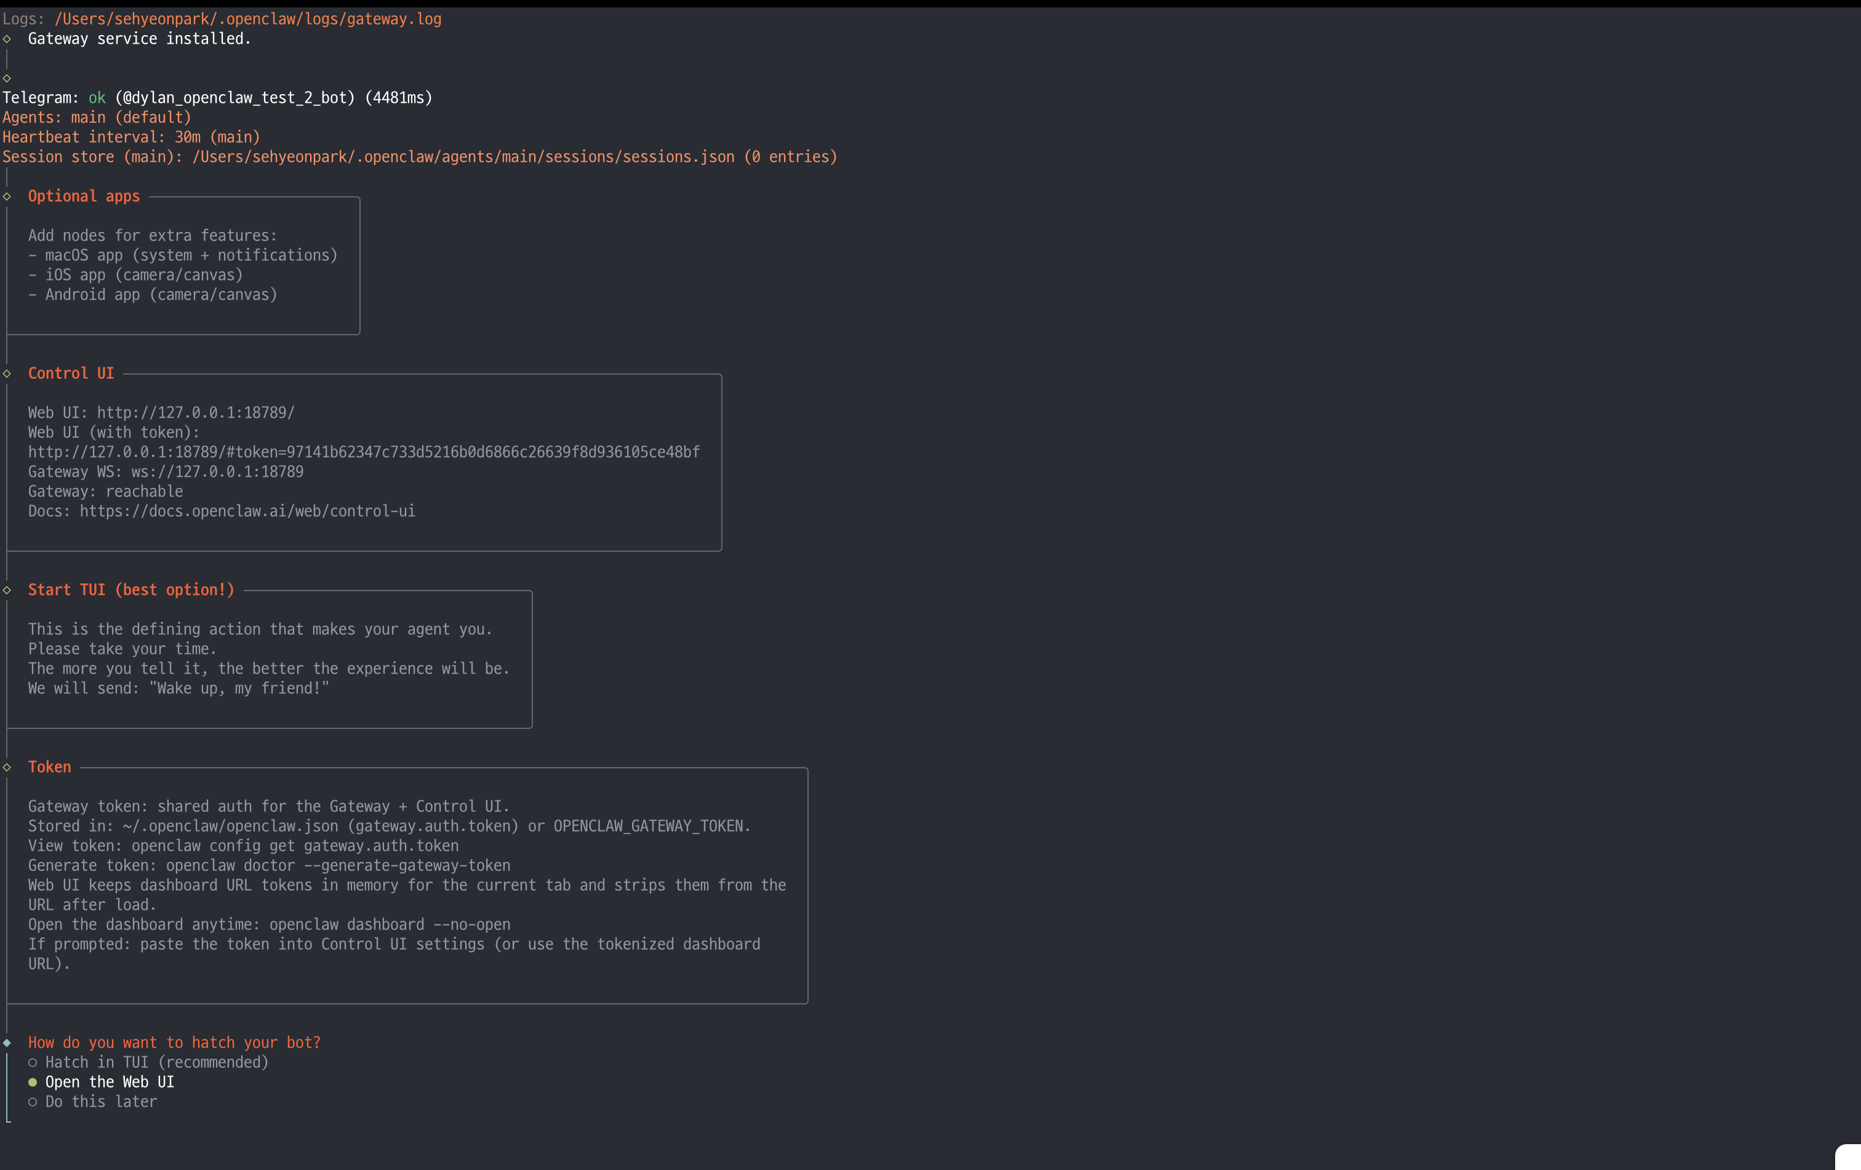Screen dimensions: 1861x1170
Task: Click the diamond icon beside Start TUI heading
Action: coord(7,590)
